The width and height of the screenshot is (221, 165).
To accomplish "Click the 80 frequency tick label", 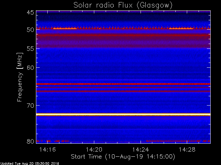I will coord(30,141).
